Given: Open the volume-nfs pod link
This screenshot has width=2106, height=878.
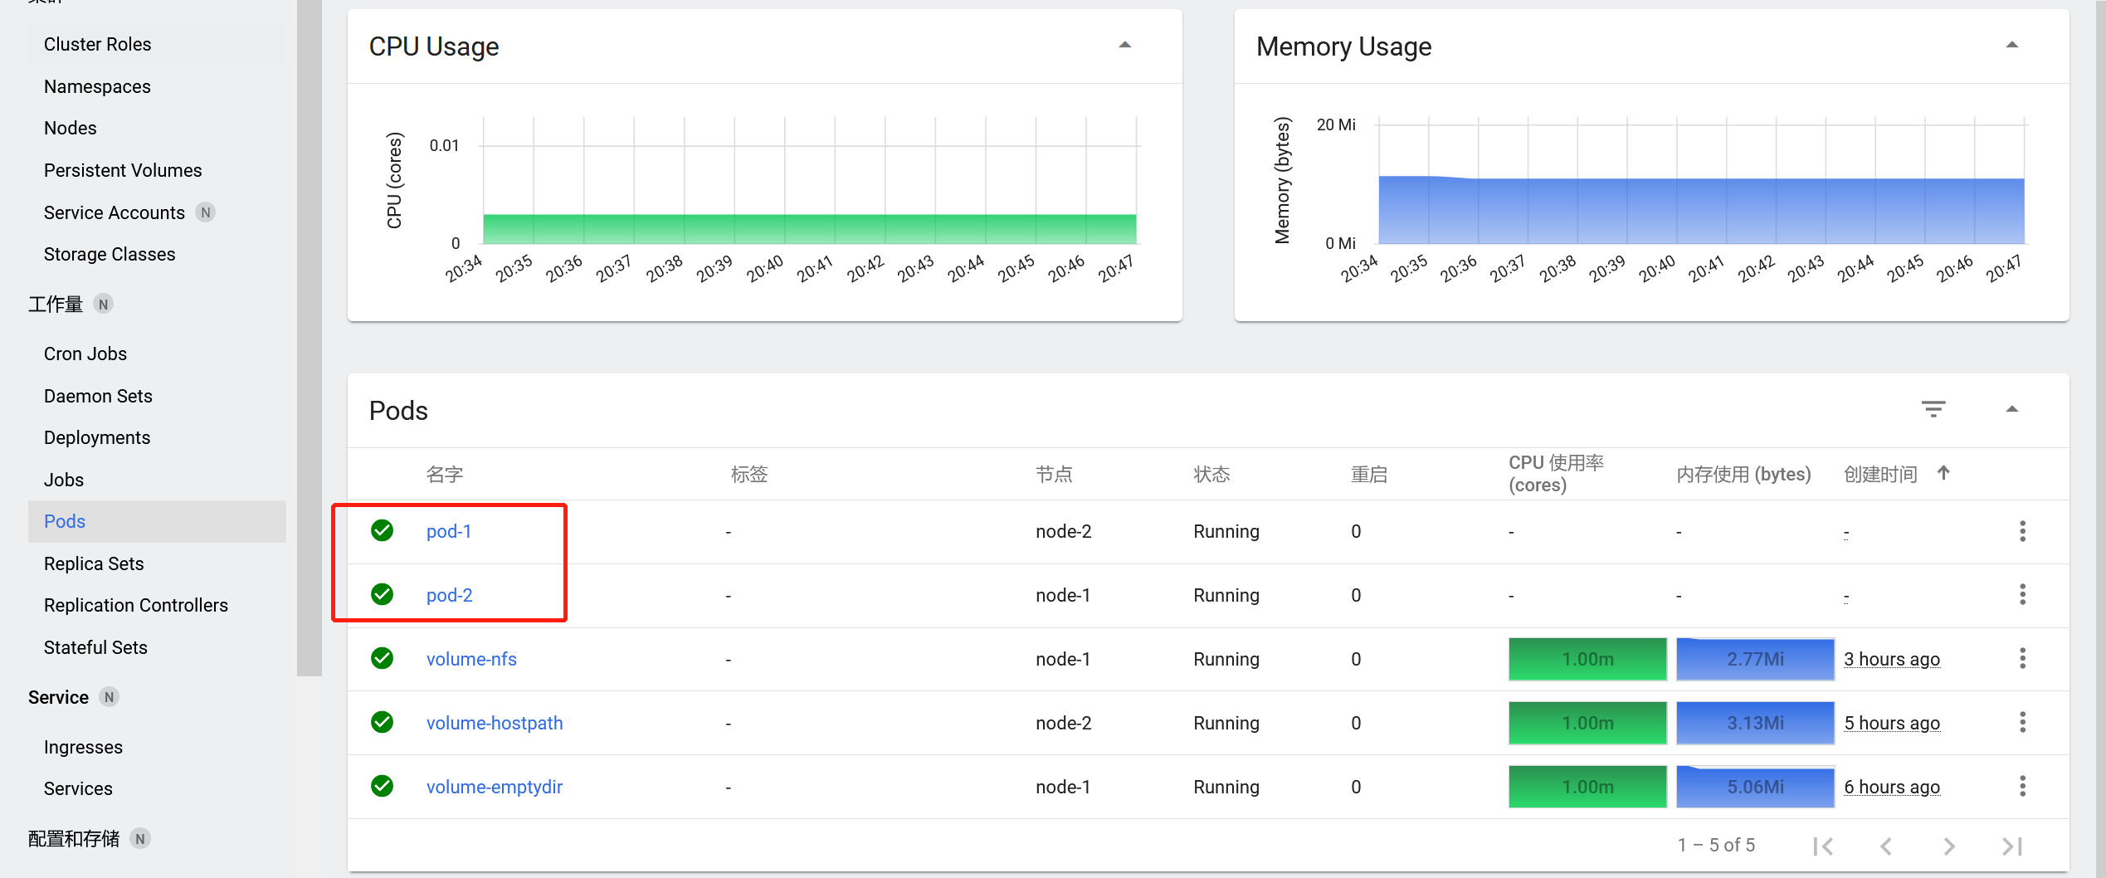Looking at the screenshot, I should coord(471,659).
